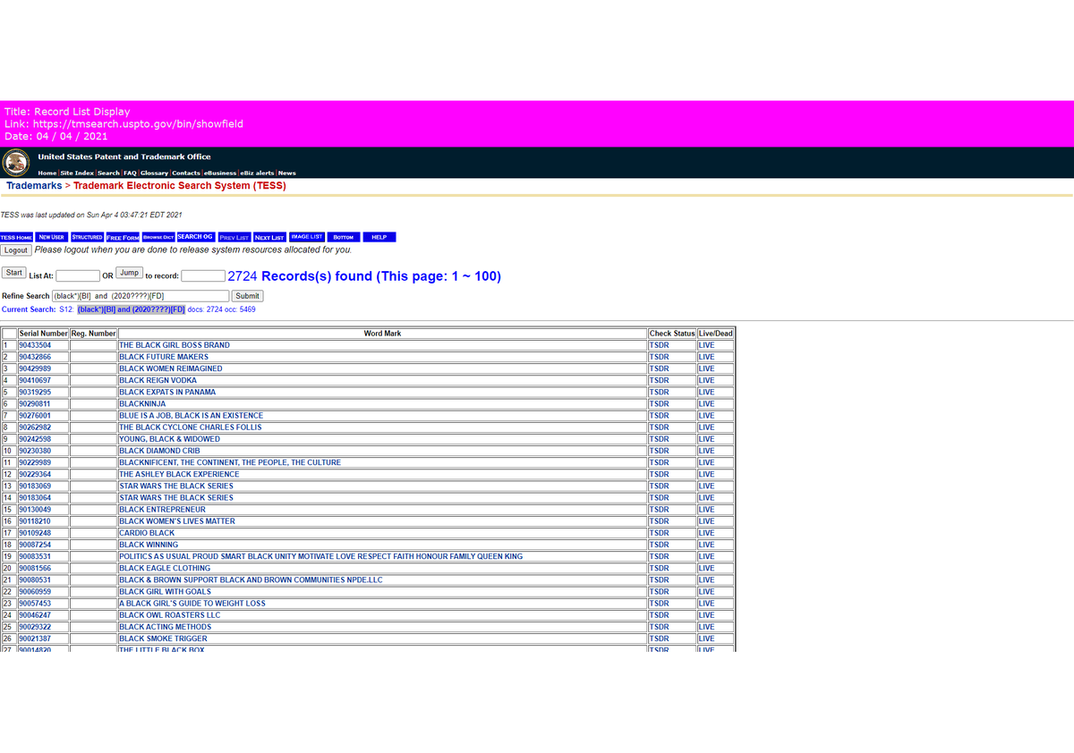Open serial number 90433504
1074x753 pixels.
tap(35, 345)
